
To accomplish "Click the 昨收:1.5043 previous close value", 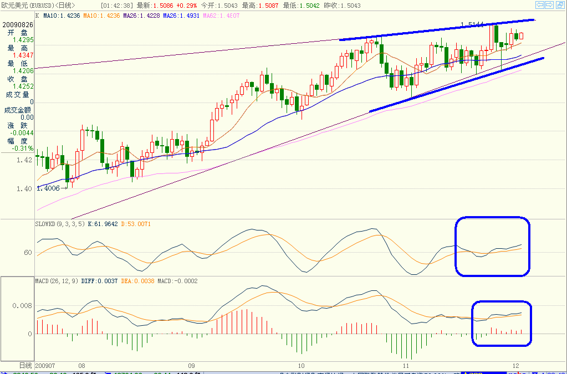I will pyautogui.click(x=343, y=6).
